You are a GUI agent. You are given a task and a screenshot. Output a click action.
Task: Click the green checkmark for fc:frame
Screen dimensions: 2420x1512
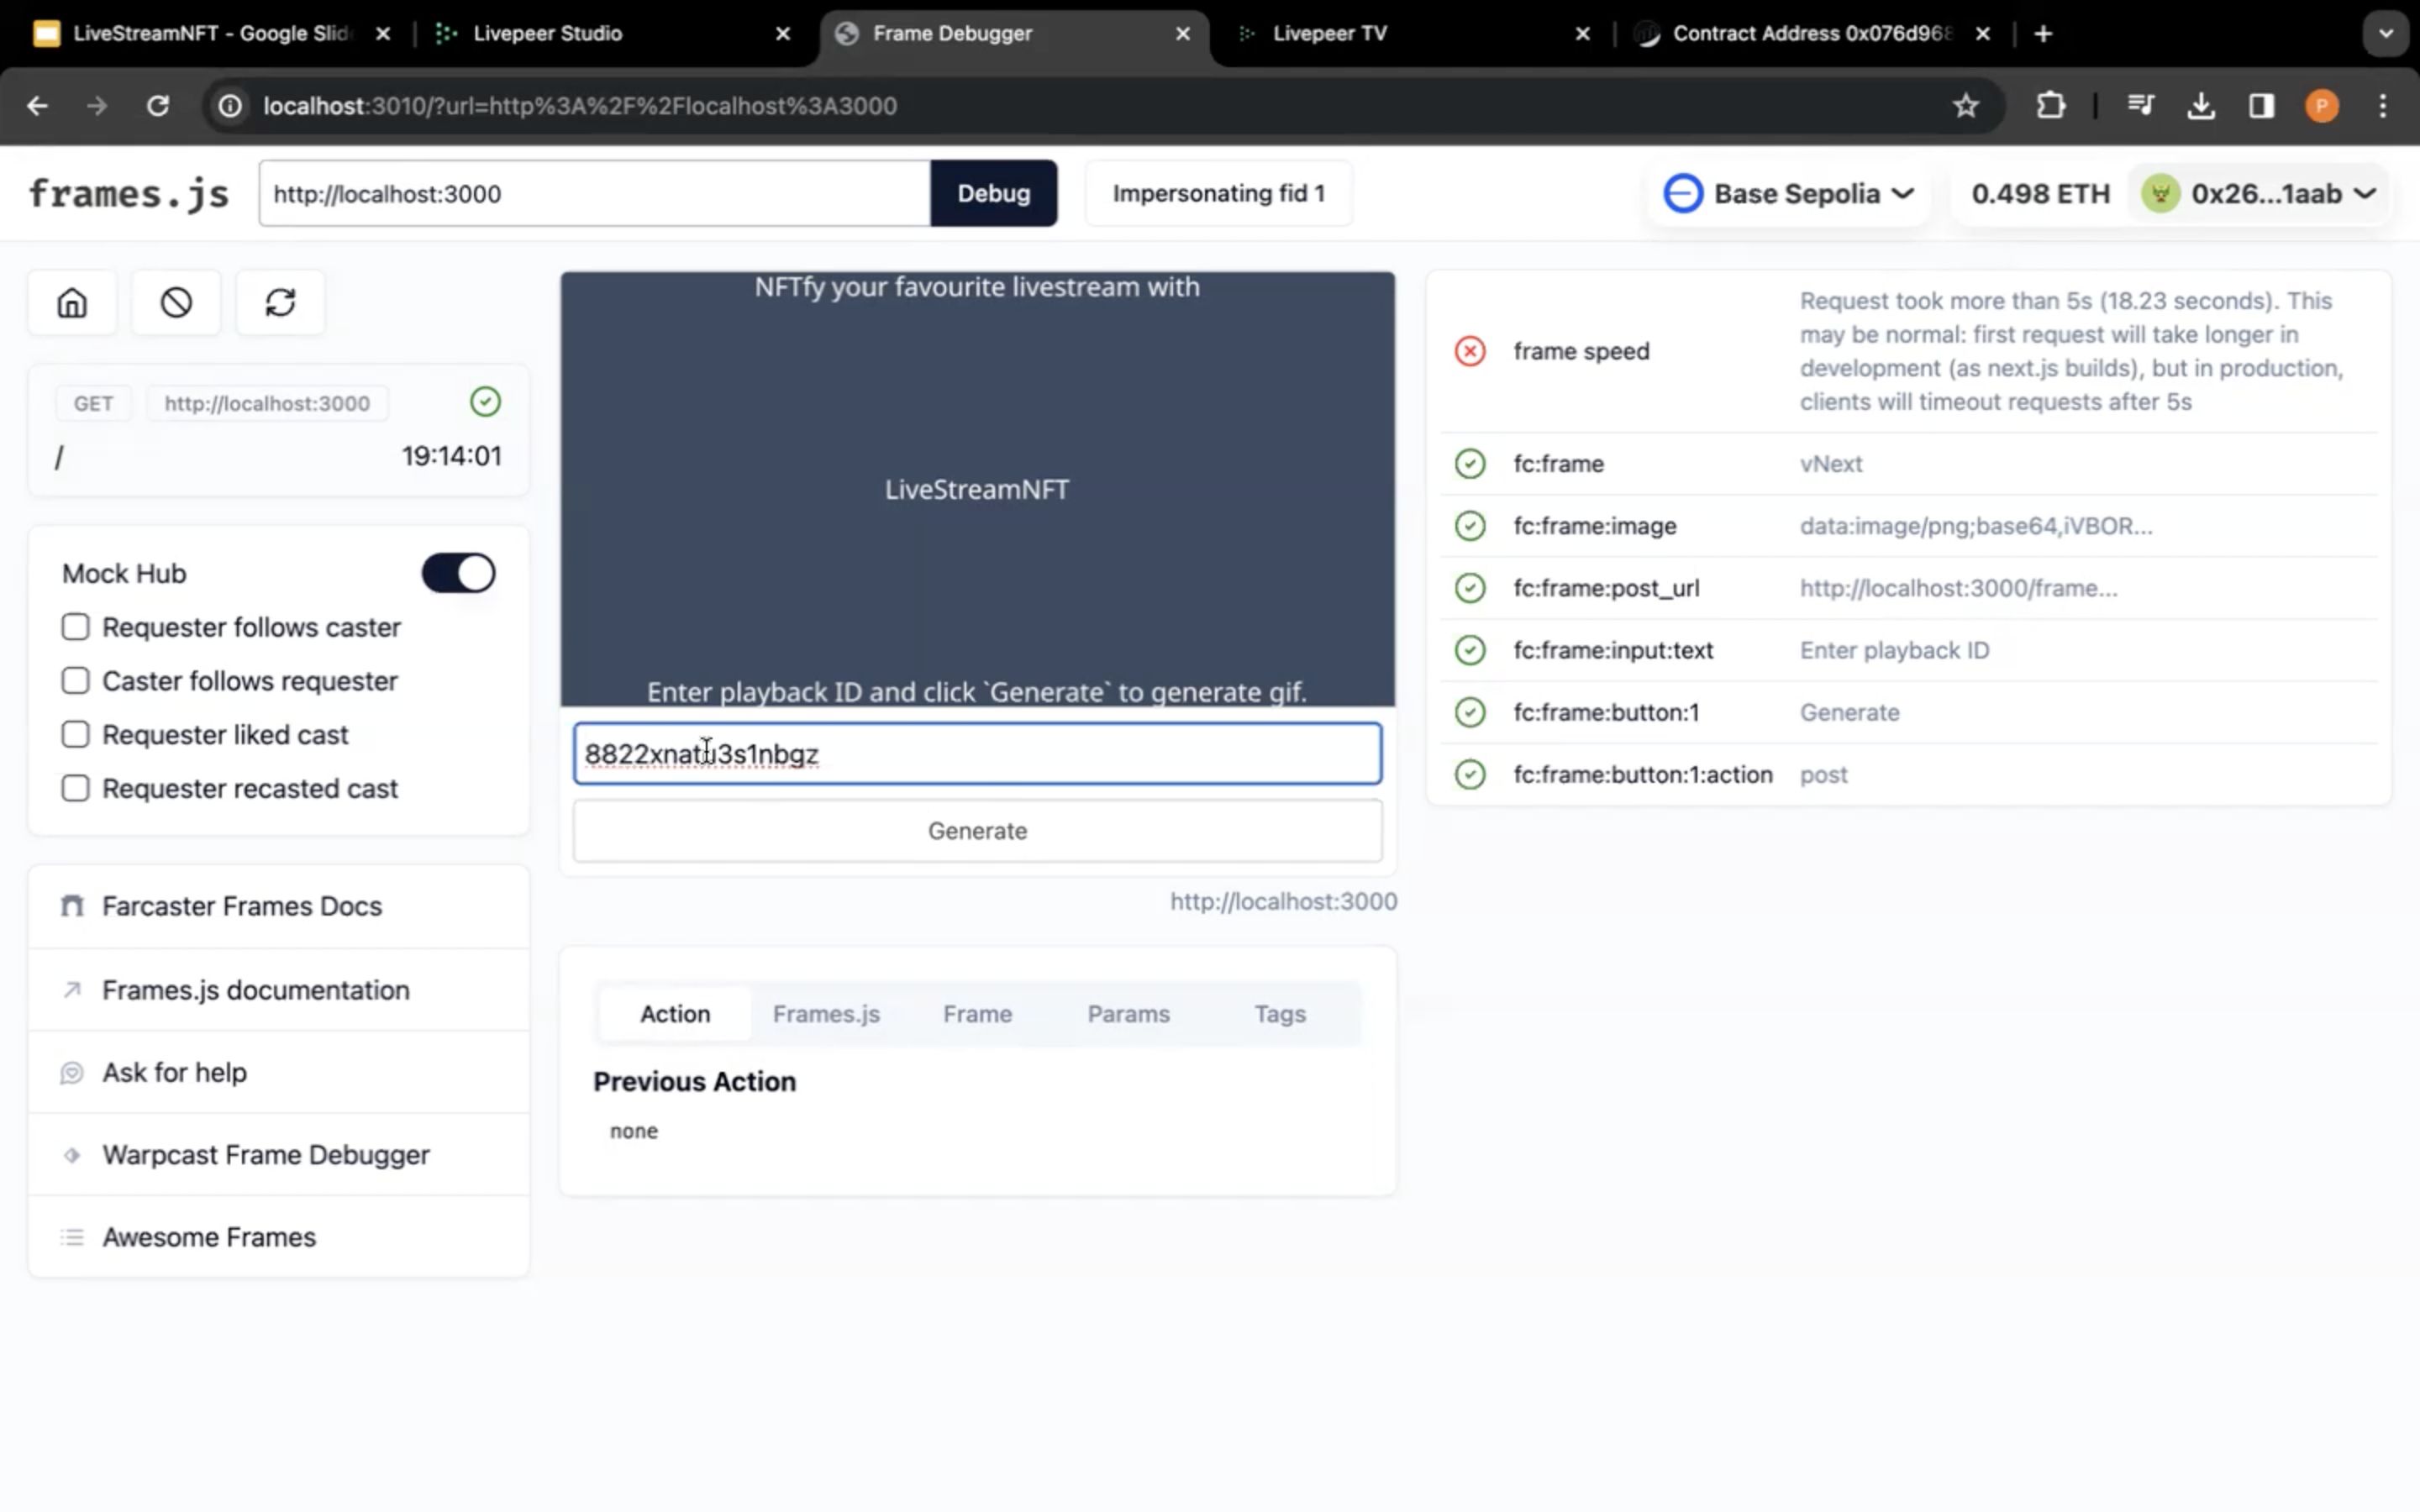[x=1469, y=464]
